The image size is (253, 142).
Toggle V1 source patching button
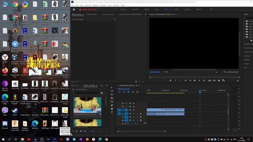pos(119,110)
